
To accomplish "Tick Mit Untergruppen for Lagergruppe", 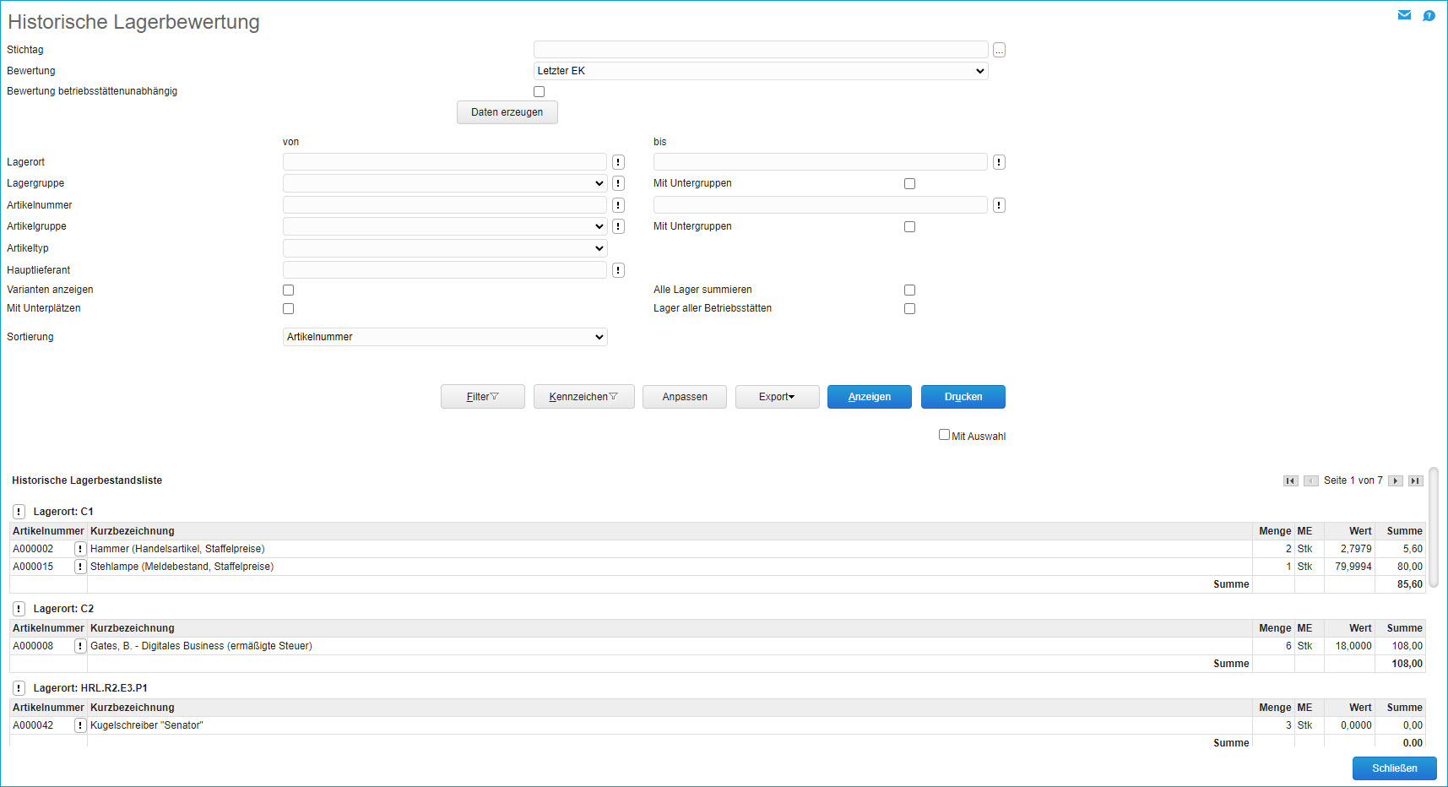I will [x=909, y=183].
